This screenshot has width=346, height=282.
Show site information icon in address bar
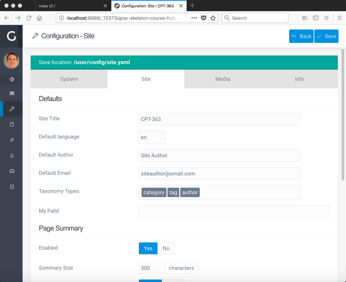(x=62, y=18)
